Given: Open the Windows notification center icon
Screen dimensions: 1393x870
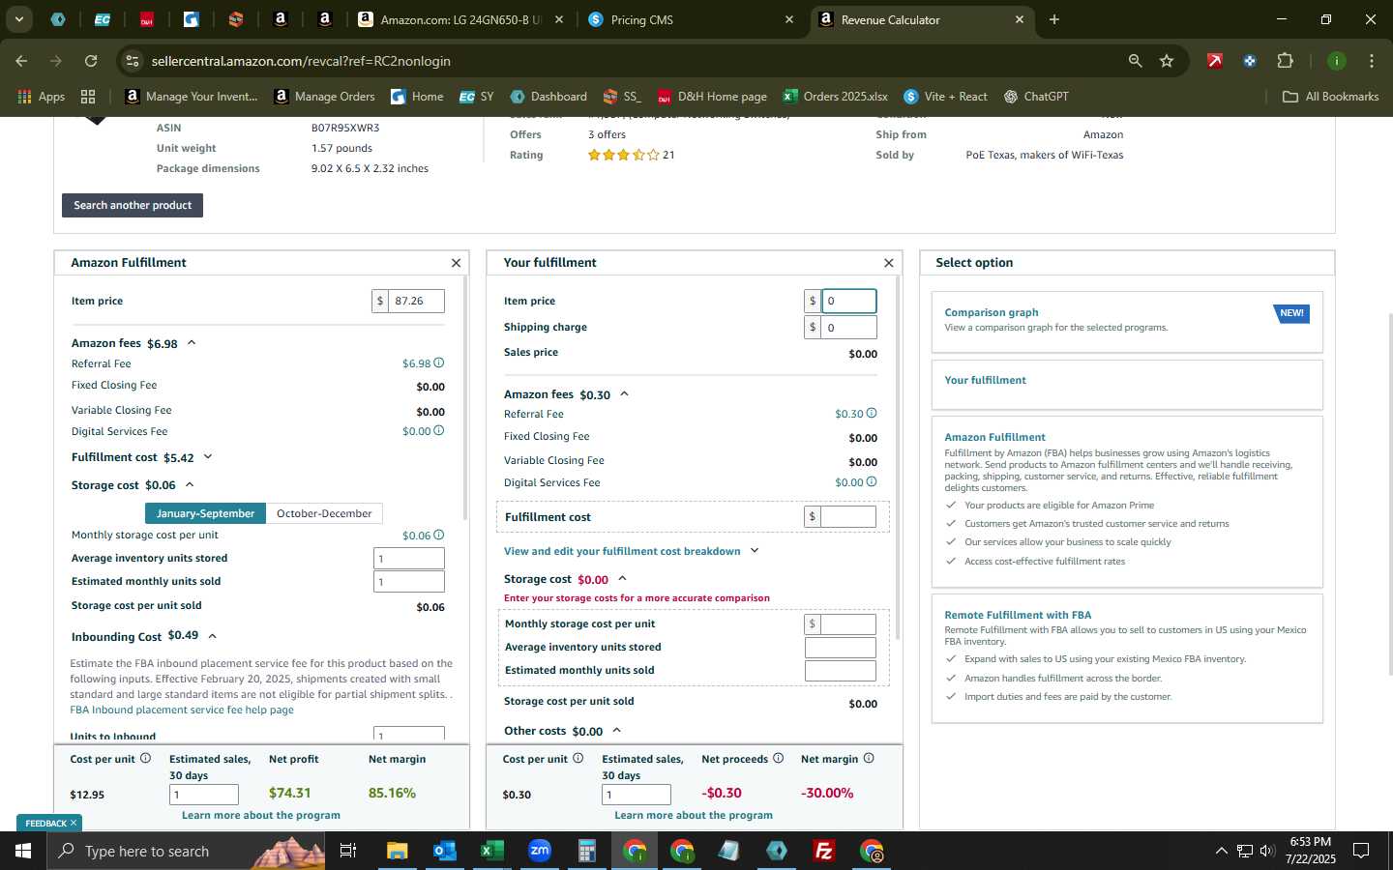Looking at the screenshot, I should point(1361,851).
